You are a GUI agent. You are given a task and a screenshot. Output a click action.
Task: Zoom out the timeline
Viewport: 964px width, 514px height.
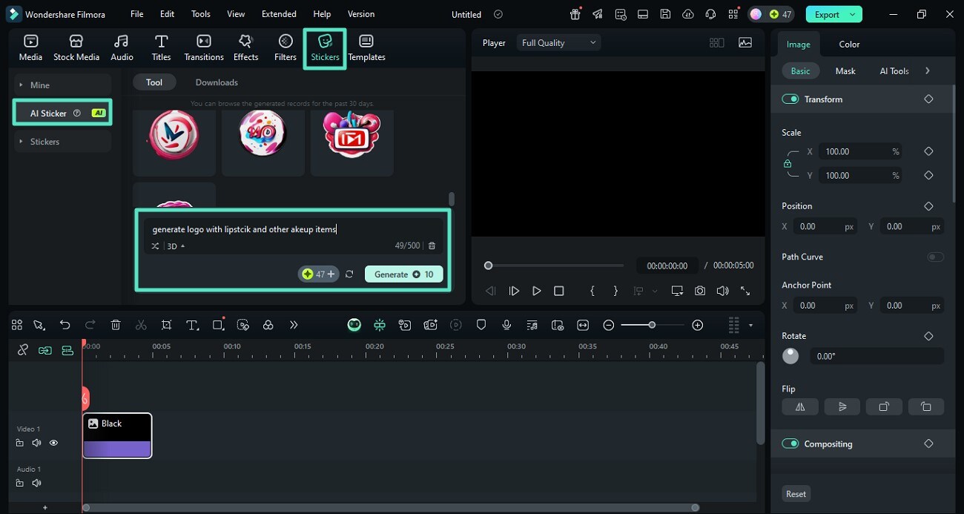tap(609, 325)
